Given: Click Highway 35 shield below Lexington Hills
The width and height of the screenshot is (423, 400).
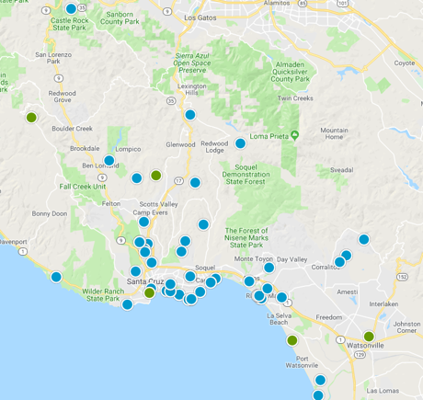Looking at the screenshot, I should click(171, 100).
